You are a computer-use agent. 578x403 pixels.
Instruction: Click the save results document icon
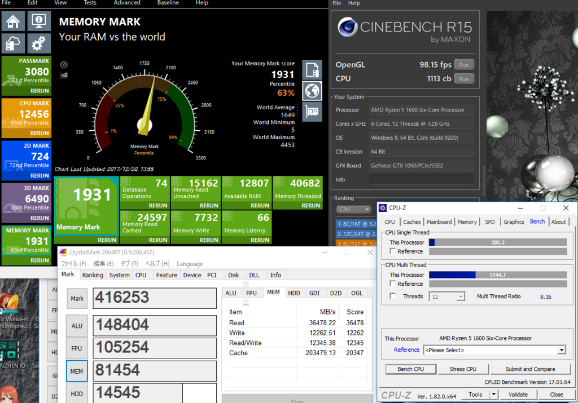312,69
